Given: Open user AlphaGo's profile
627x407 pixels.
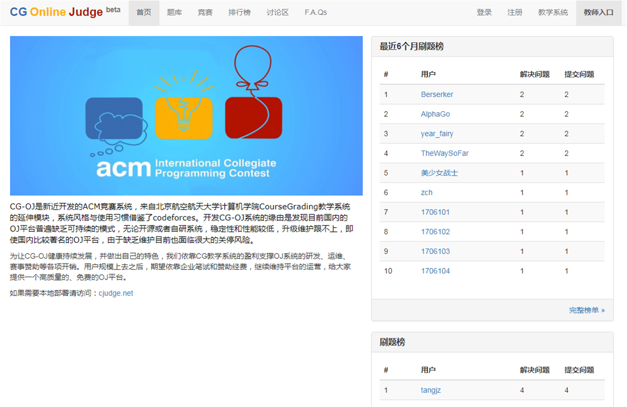Looking at the screenshot, I should pos(435,114).
